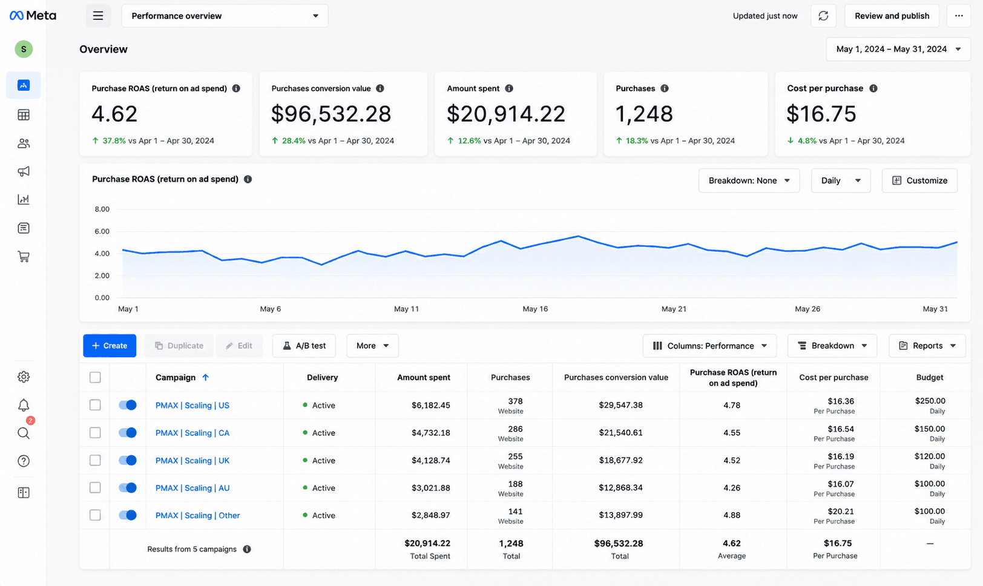Open the PMAX | Scaling | US campaign link
Screen dimensions: 983x586
click(x=192, y=405)
